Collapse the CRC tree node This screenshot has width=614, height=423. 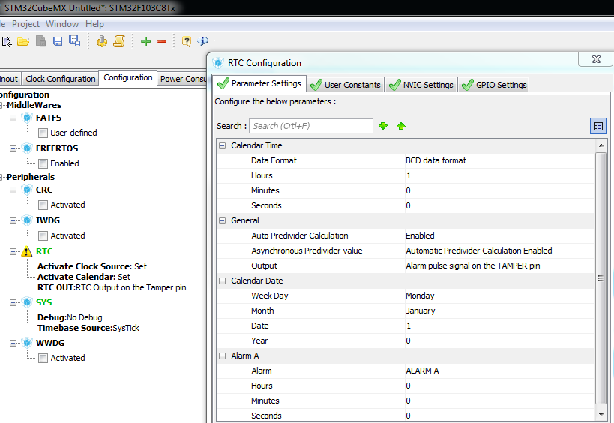click(13, 190)
